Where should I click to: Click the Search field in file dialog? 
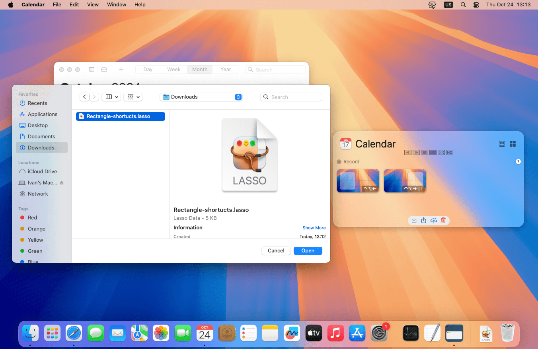tap(291, 97)
